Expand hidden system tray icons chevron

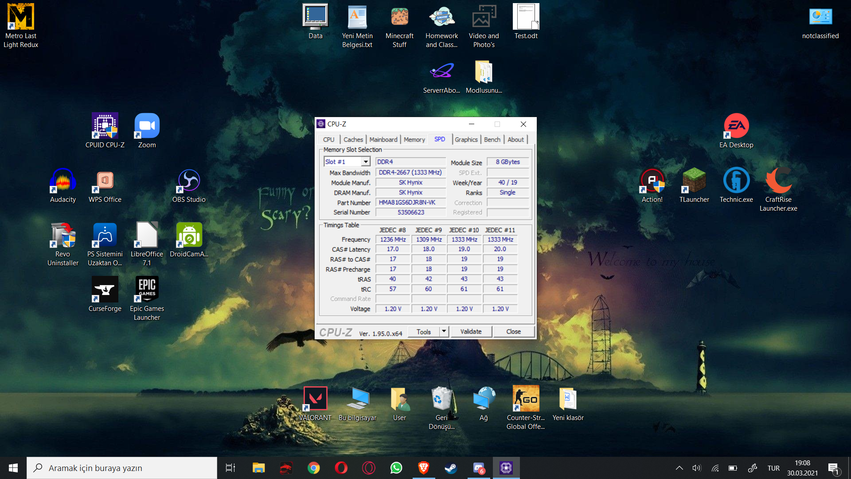[679, 468]
